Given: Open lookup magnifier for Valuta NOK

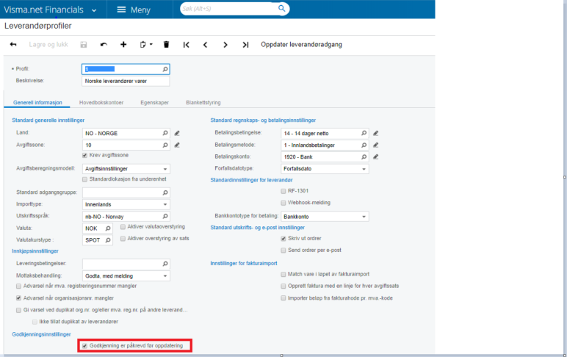Looking at the screenshot, I should coord(108,228).
